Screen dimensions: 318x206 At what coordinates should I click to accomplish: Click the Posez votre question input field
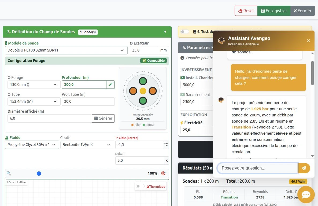coord(257,168)
